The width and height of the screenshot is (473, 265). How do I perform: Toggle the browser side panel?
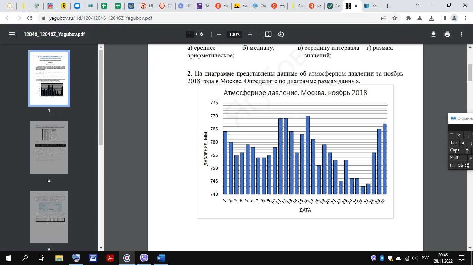[x=443, y=18]
